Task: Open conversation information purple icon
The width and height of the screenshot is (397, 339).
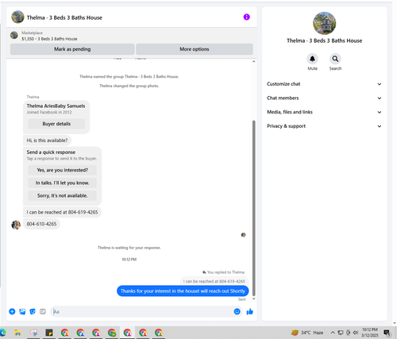Action: coord(246,17)
